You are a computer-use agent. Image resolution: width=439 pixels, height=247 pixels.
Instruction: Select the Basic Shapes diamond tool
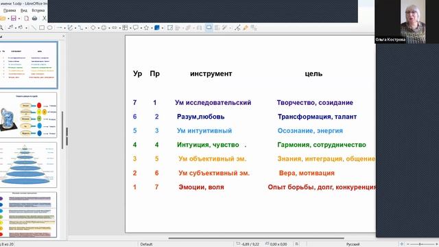[93, 27]
